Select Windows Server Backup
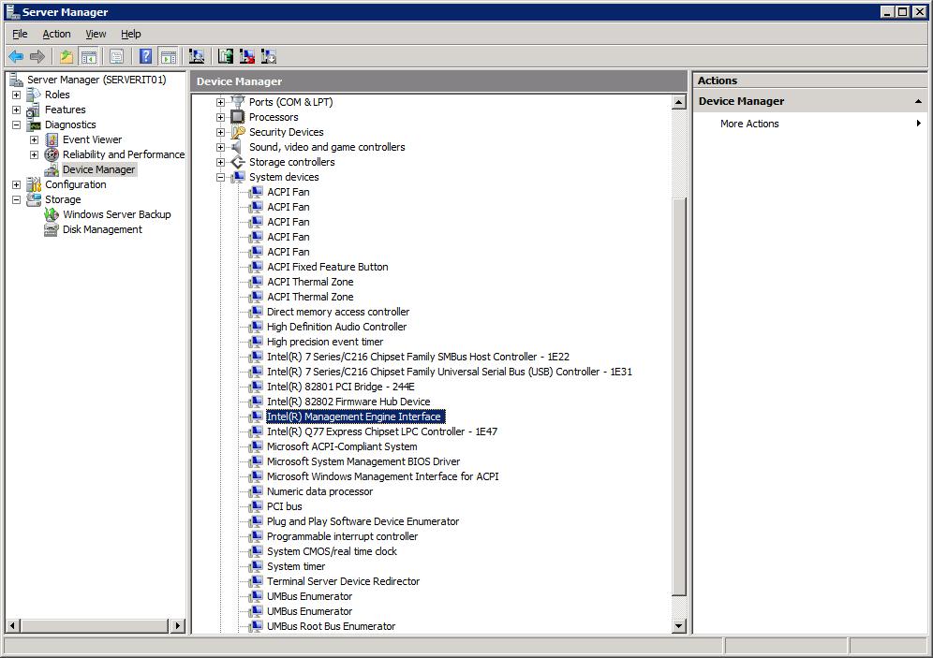Image resolution: width=933 pixels, height=658 pixels. pyautogui.click(x=116, y=214)
